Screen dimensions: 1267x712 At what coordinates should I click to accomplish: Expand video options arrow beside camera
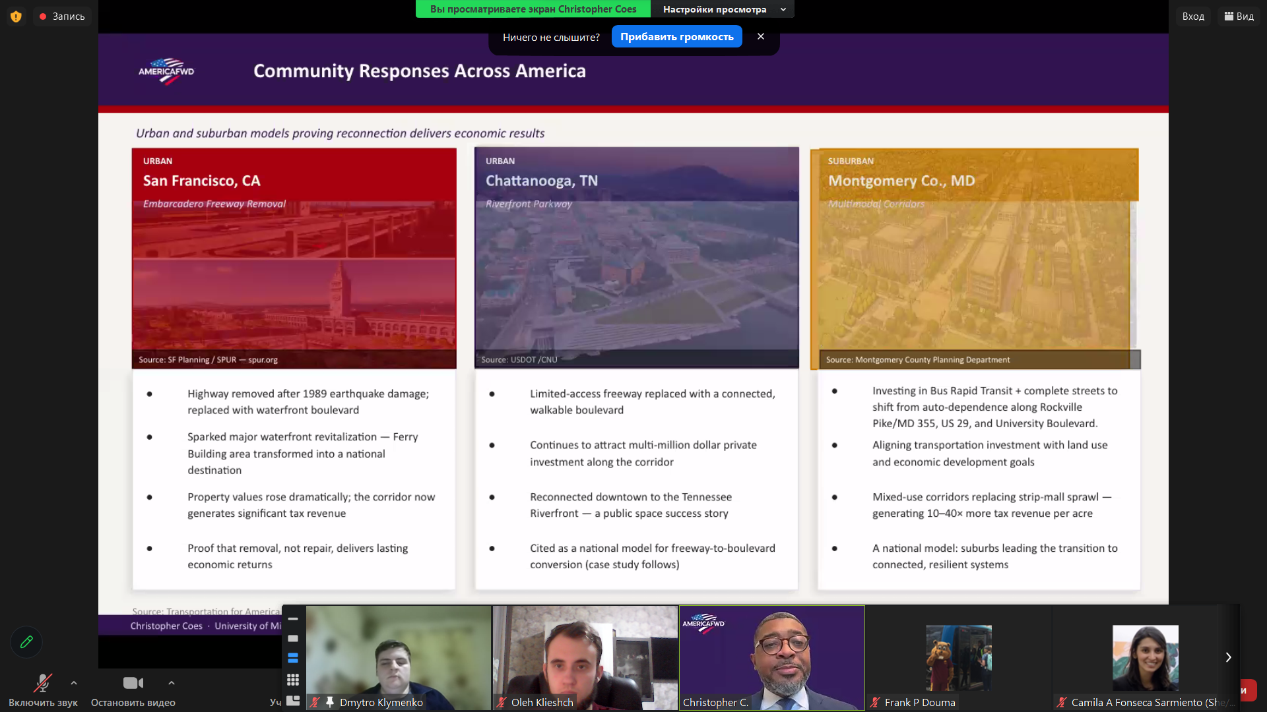(x=172, y=683)
